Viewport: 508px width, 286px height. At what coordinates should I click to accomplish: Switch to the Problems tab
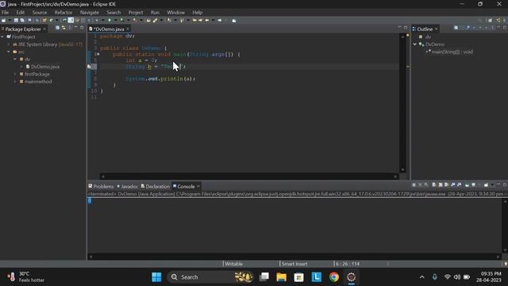(101, 187)
